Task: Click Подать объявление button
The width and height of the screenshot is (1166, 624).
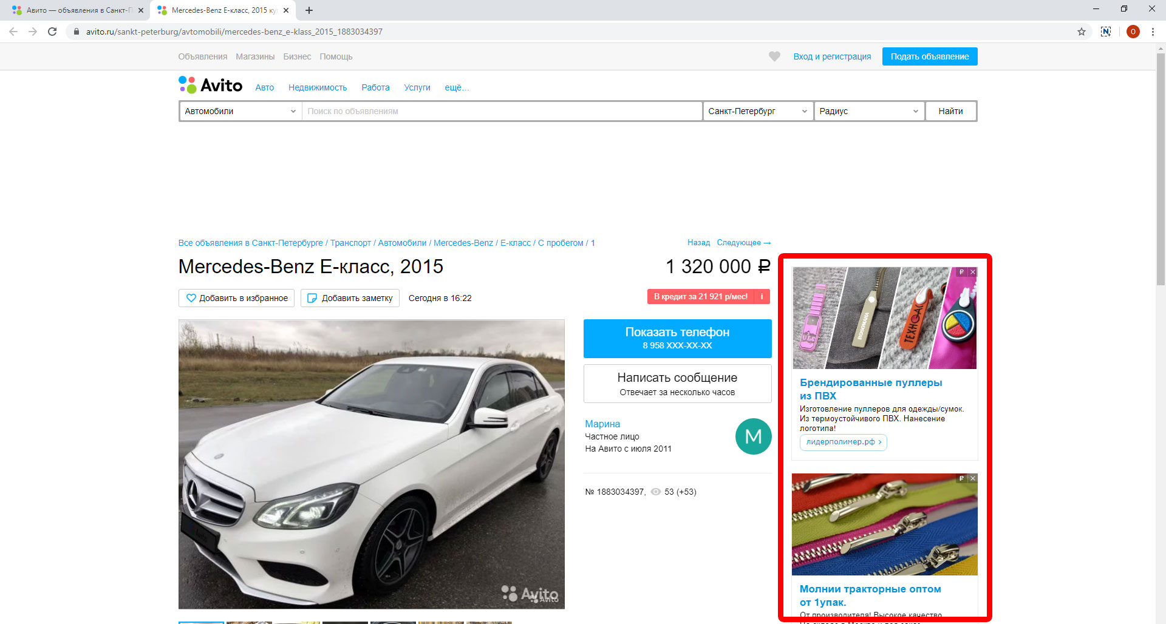Action: (930, 56)
